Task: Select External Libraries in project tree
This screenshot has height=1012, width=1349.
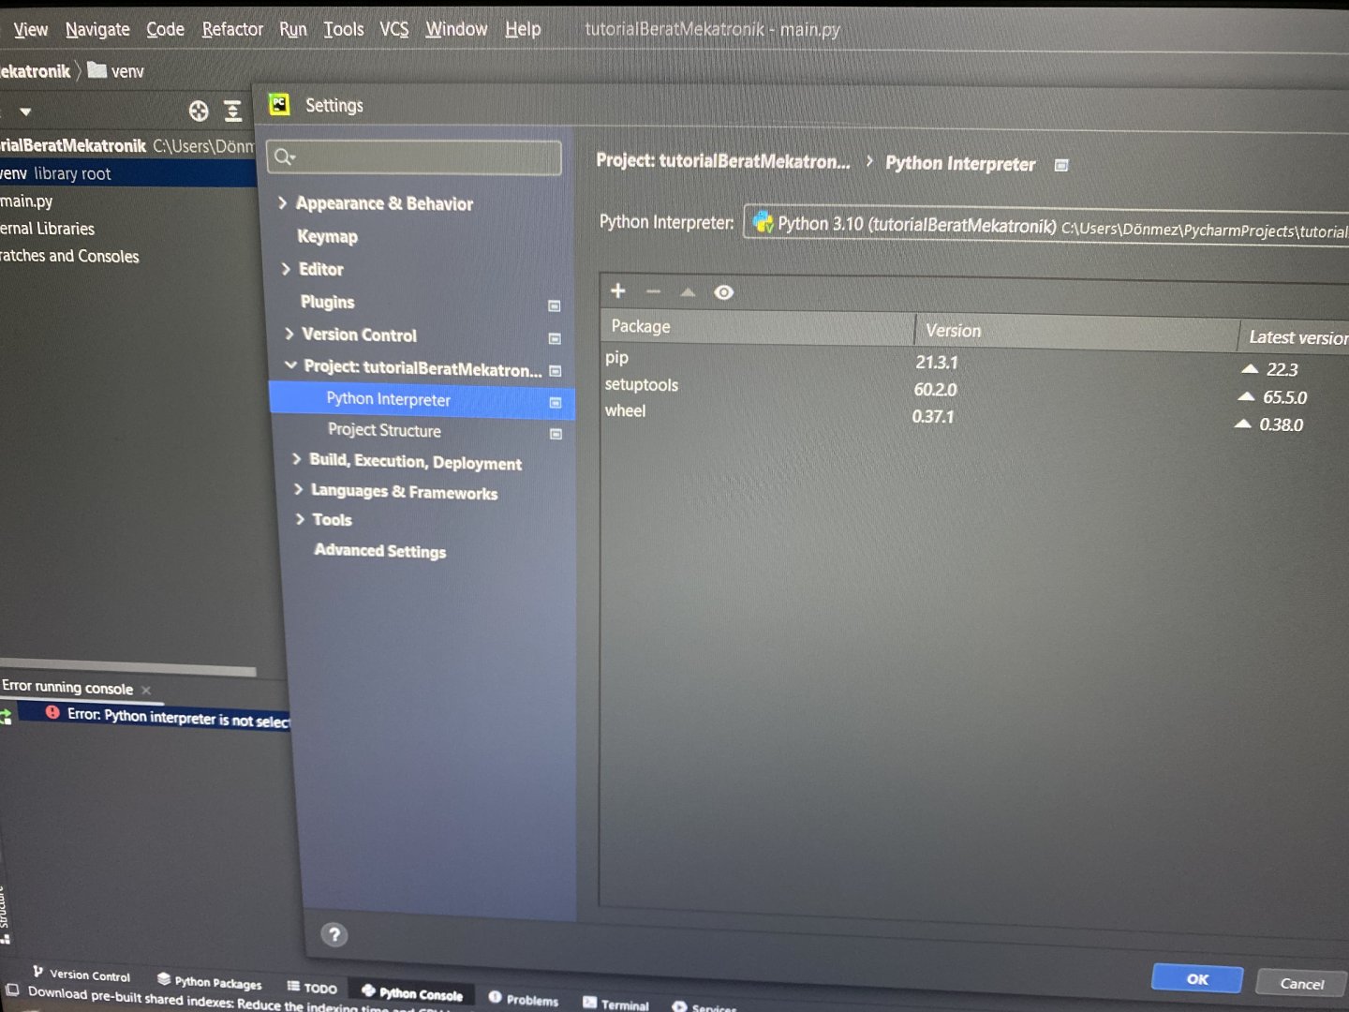Action: pos(47,228)
